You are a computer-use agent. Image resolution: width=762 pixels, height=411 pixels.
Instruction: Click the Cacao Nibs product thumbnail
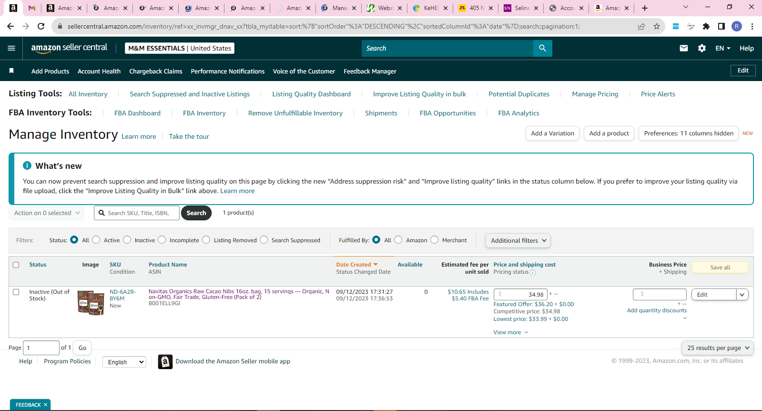[x=91, y=303]
